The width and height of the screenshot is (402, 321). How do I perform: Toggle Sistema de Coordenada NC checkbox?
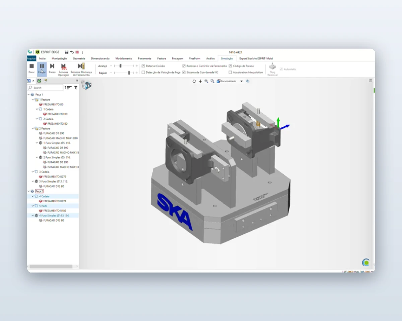pyautogui.click(x=184, y=72)
